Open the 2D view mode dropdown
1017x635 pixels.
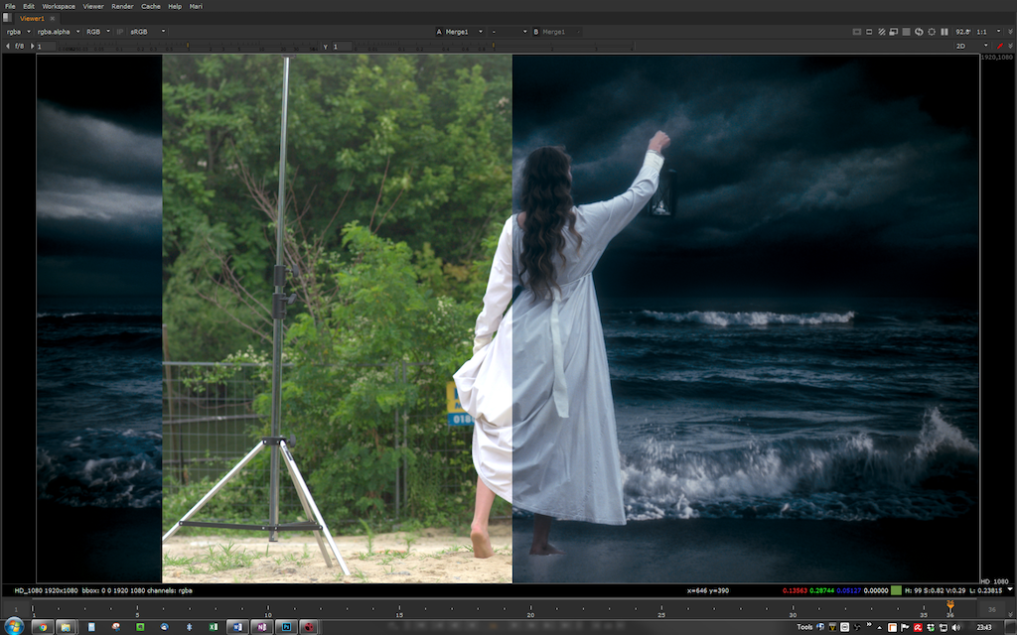pos(971,46)
